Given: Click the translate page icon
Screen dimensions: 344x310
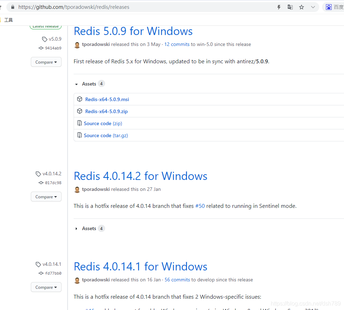Looking at the screenshot, I should (x=290, y=7).
